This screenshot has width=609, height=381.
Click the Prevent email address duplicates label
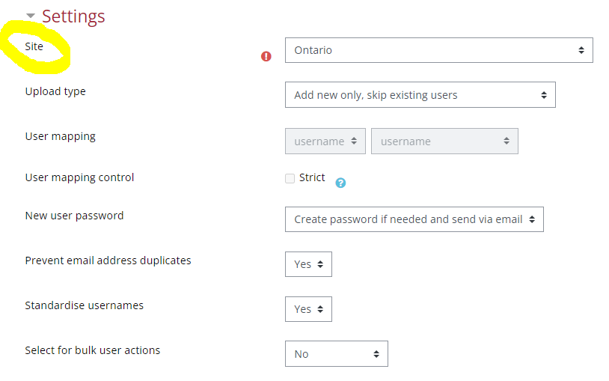(108, 260)
